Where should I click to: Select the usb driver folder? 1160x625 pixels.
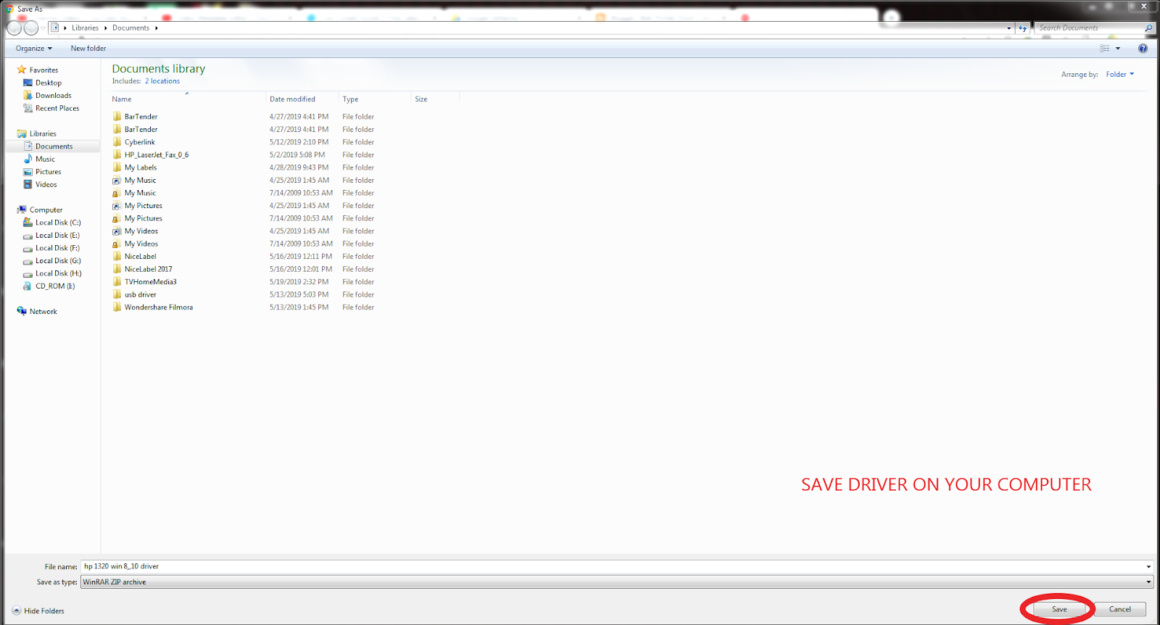[x=140, y=294]
